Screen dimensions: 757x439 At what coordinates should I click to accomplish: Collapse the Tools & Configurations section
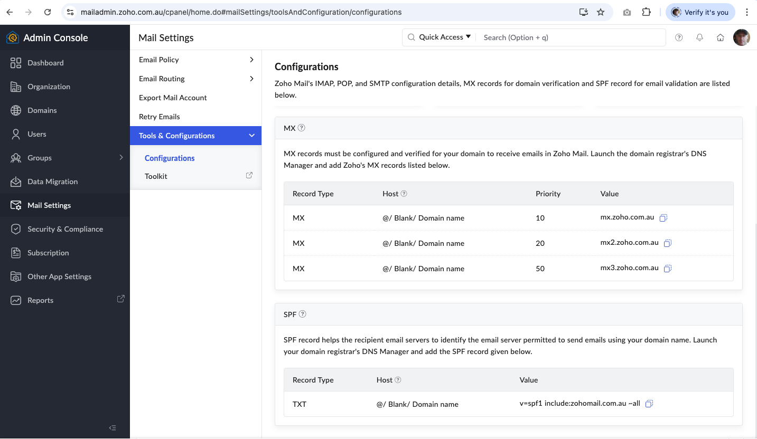click(251, 136)
